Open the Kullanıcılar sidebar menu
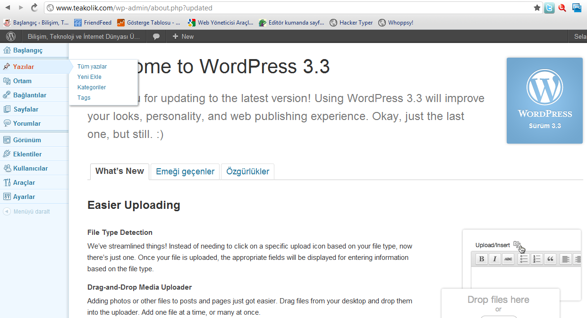 pyautogui.click(x=34, y=168)
